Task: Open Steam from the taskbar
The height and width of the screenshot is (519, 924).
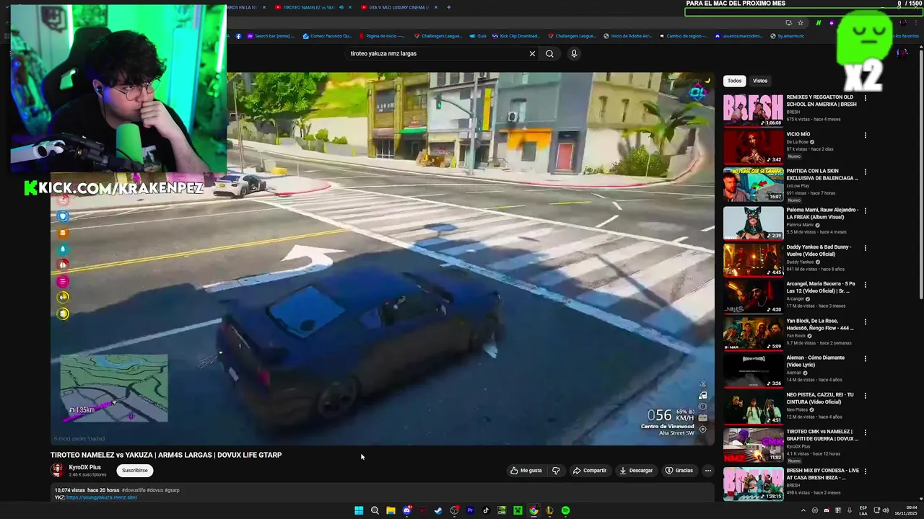Action: (438, 510)
